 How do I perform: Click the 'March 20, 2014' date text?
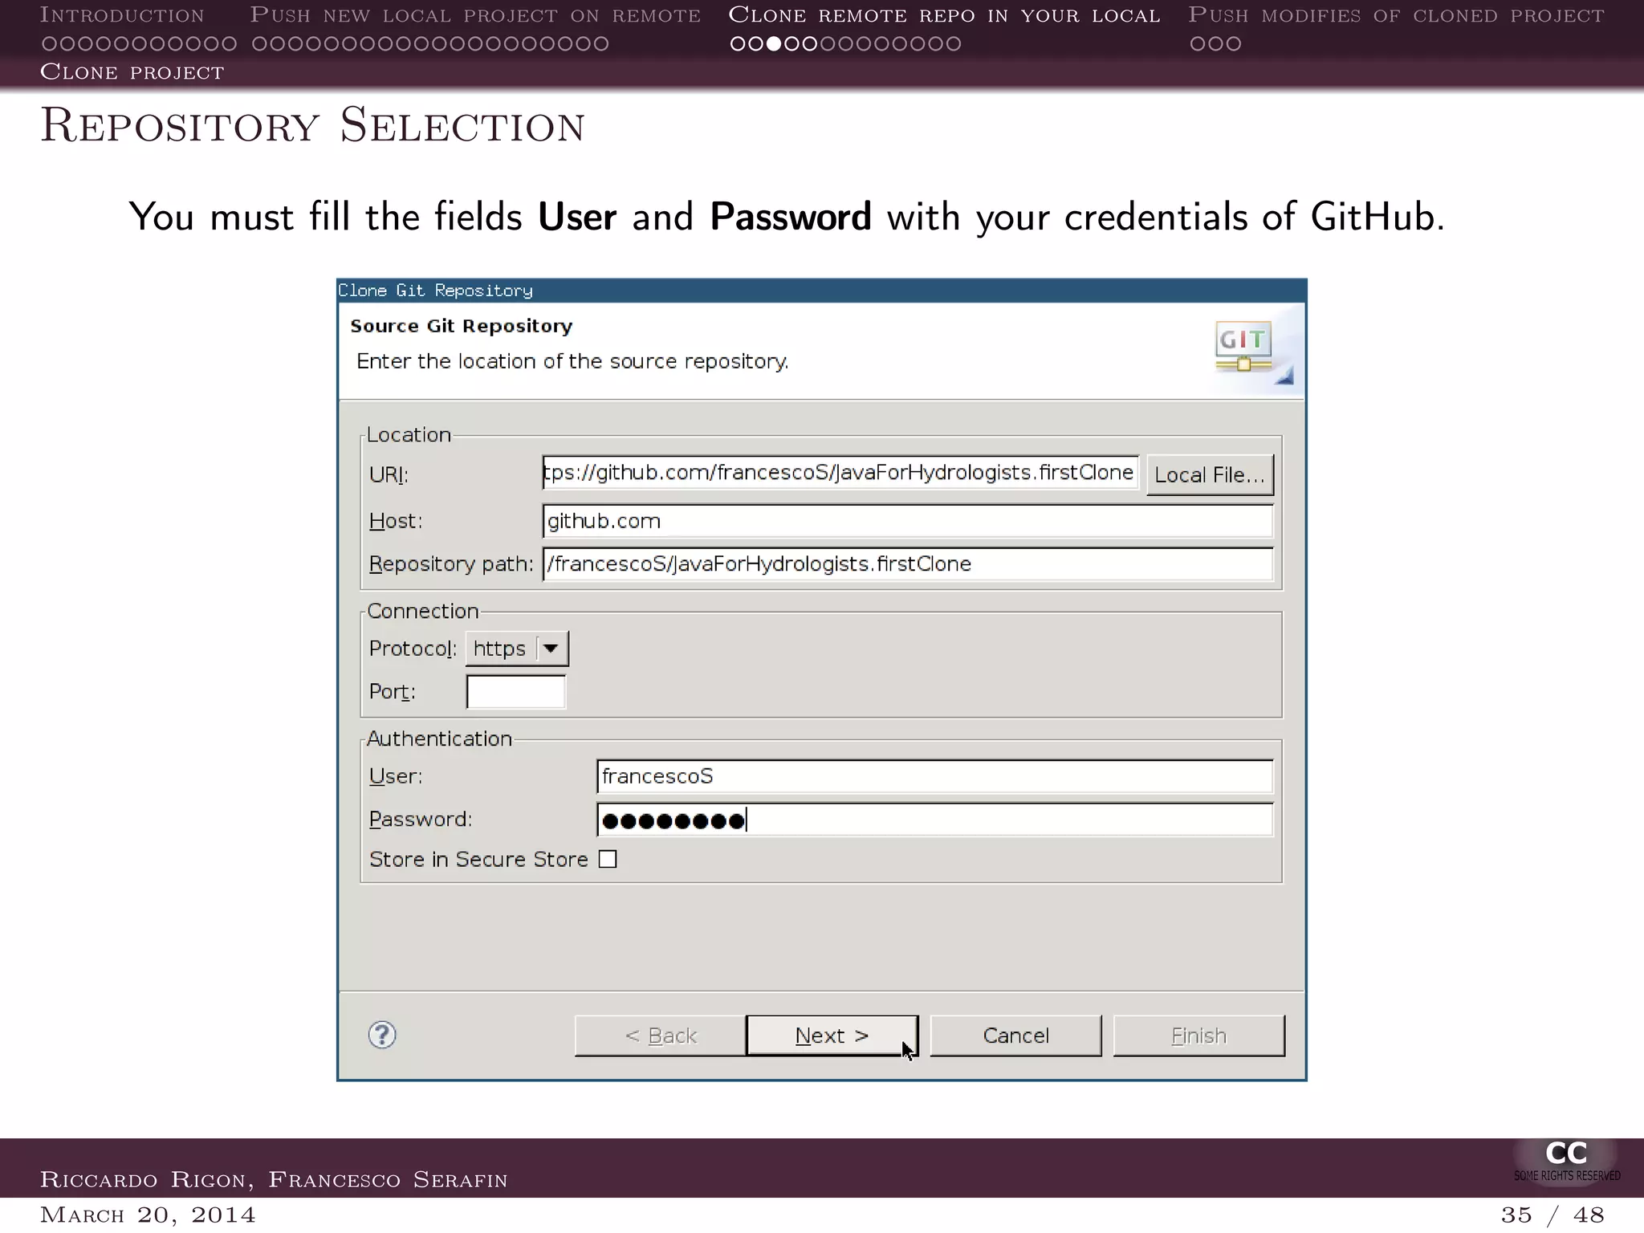click(148, 1215)
